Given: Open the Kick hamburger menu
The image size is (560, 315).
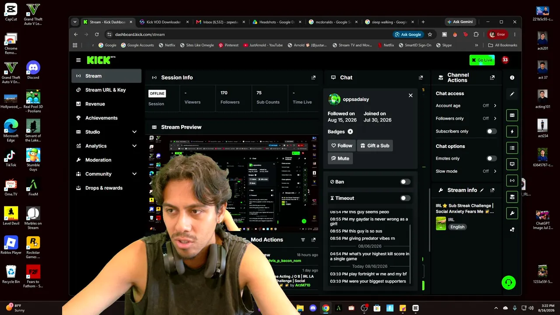Looking at the screenshot, I should [x=78, y=60].
